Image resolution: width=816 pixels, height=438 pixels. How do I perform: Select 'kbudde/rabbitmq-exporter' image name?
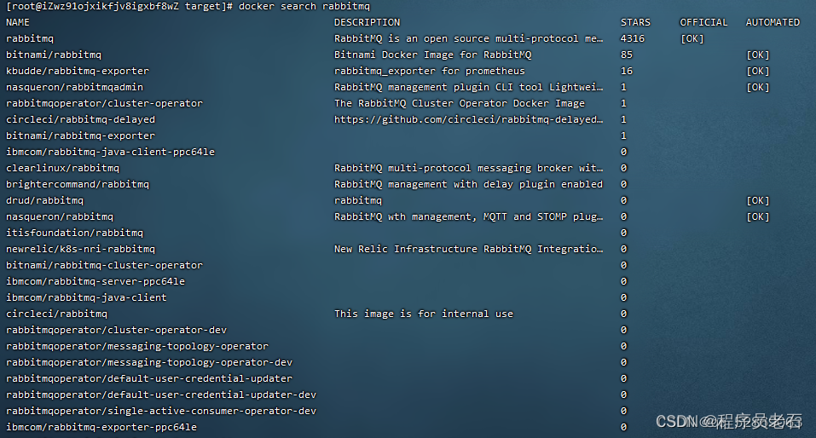(x=78, y=71)
